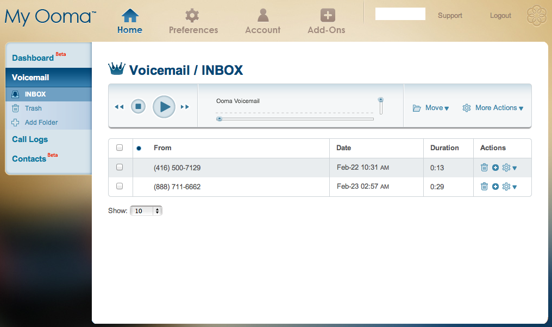Click date Feb-23 02:57 AM
This screenshot has height=327, width=552.
tap(363, 187)
